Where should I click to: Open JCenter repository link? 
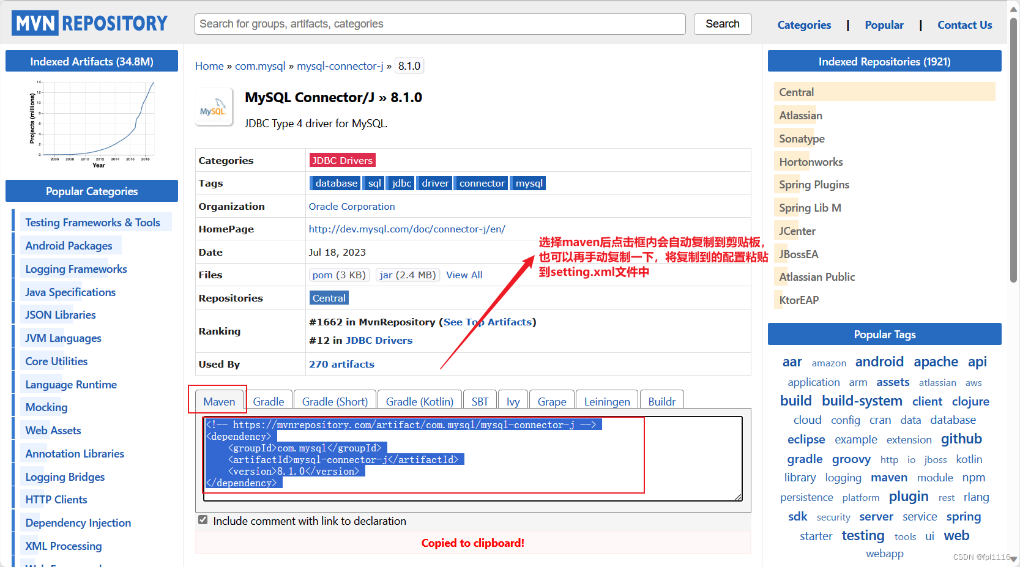pyautogui.click(x=797, y=231)
